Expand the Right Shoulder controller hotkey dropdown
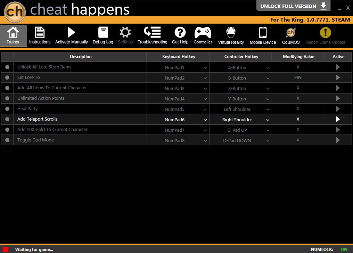This screenshot has height=253, width=353. [x=268, y=120]
